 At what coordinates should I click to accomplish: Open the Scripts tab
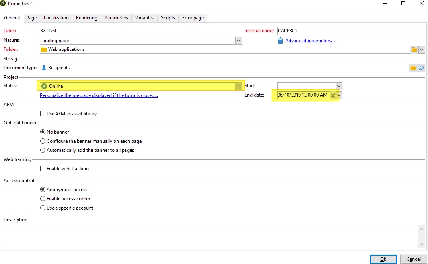click(168, 18)
